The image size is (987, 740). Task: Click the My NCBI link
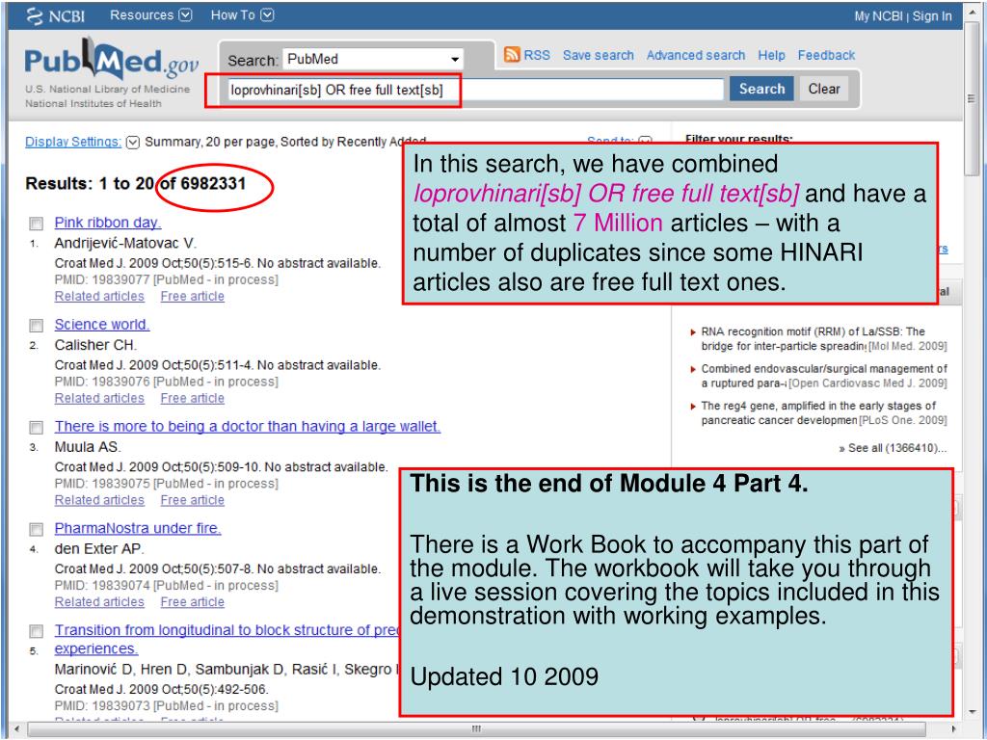point(878,16)
